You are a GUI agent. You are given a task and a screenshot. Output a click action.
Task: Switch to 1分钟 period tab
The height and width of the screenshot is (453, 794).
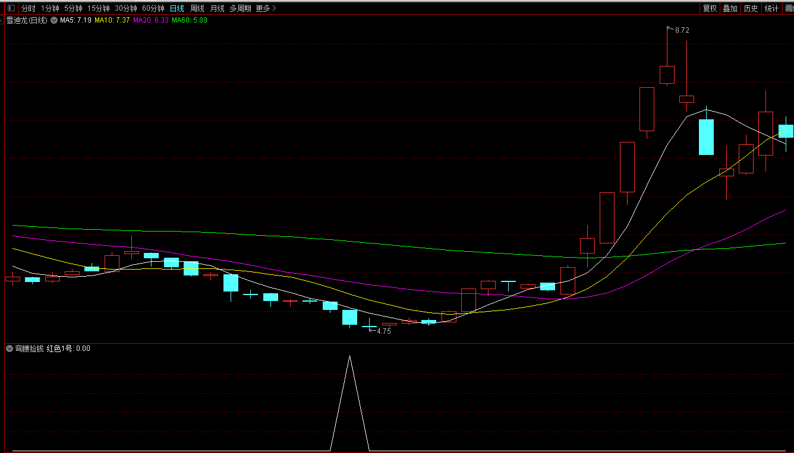50,8
